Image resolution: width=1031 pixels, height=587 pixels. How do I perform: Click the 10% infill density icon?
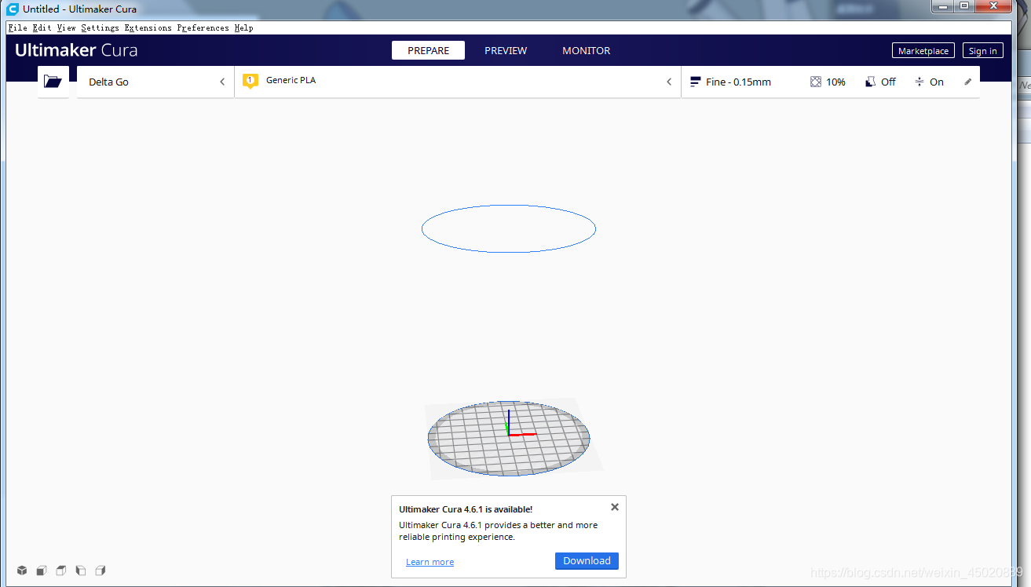[x=816, y=82]
